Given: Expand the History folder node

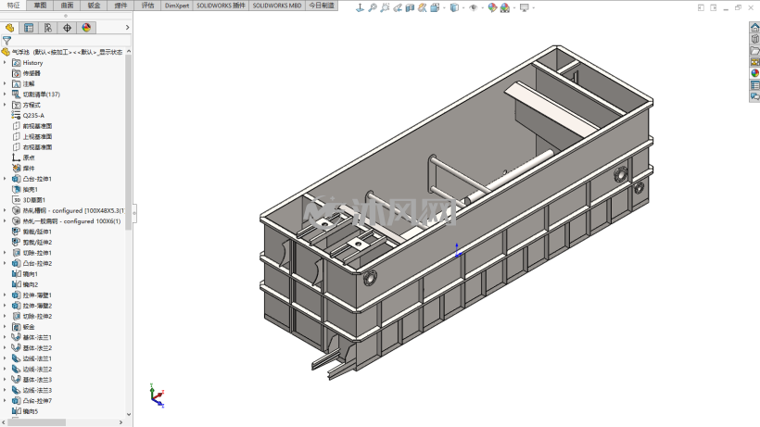Looking at the screenshot, I should (x=5, y=62).
